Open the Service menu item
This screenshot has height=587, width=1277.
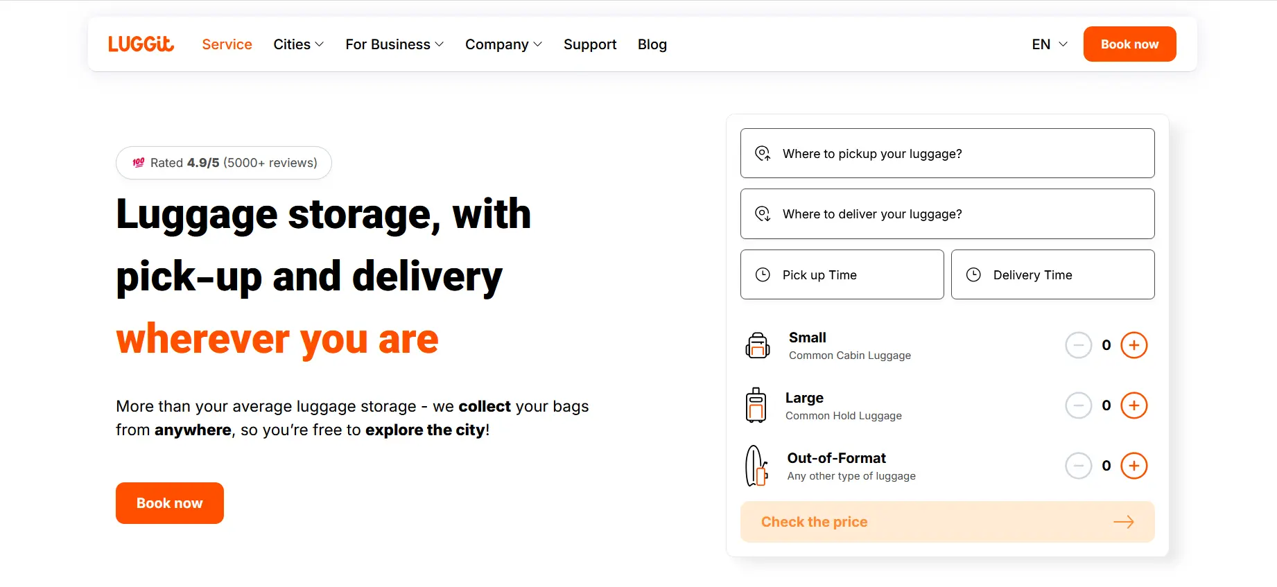point(227,44)
